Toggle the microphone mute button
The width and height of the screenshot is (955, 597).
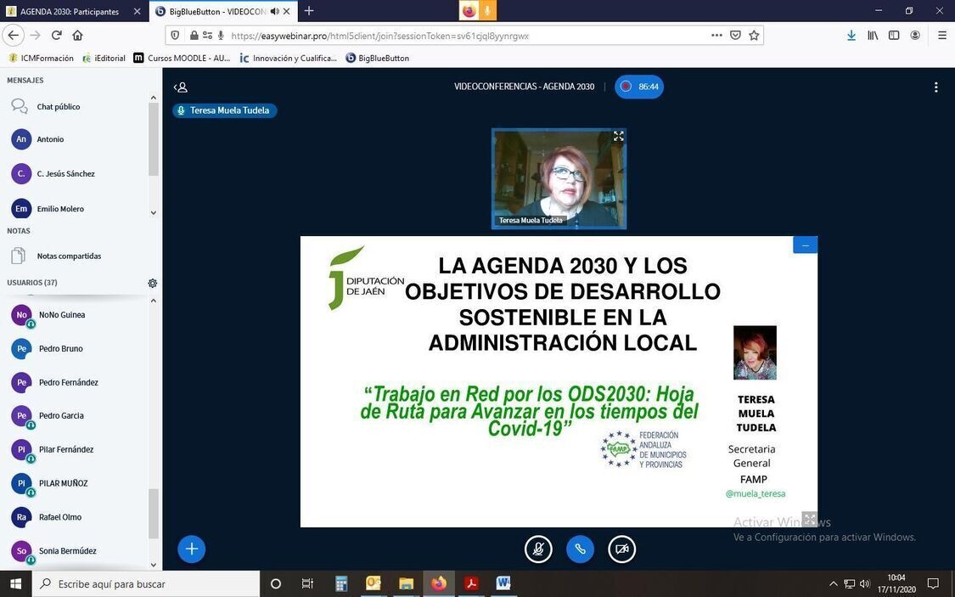(x=538, y=549)
